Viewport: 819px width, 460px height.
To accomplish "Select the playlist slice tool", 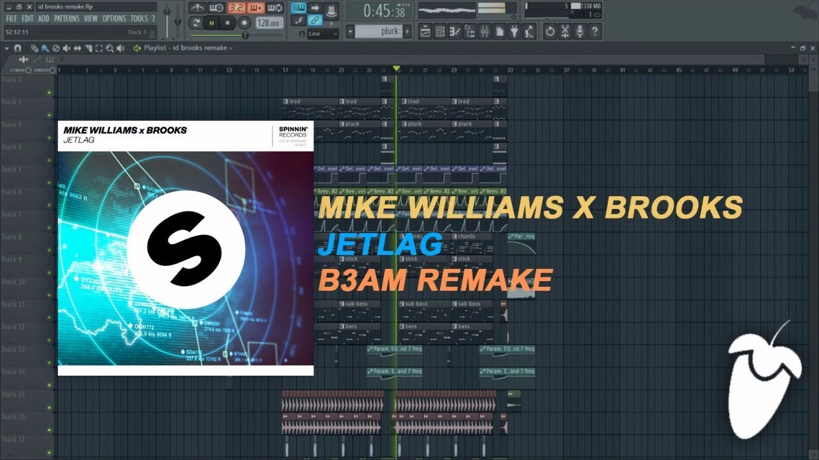I will (x=88, y=49).
